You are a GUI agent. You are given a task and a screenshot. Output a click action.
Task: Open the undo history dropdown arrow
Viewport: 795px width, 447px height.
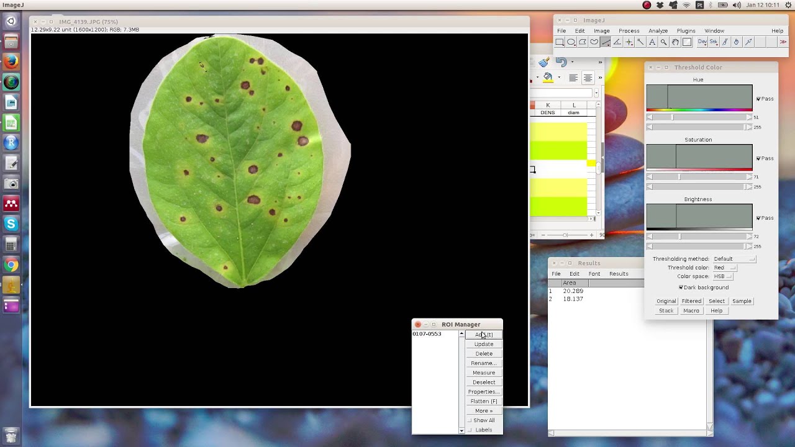click(572, 62)
